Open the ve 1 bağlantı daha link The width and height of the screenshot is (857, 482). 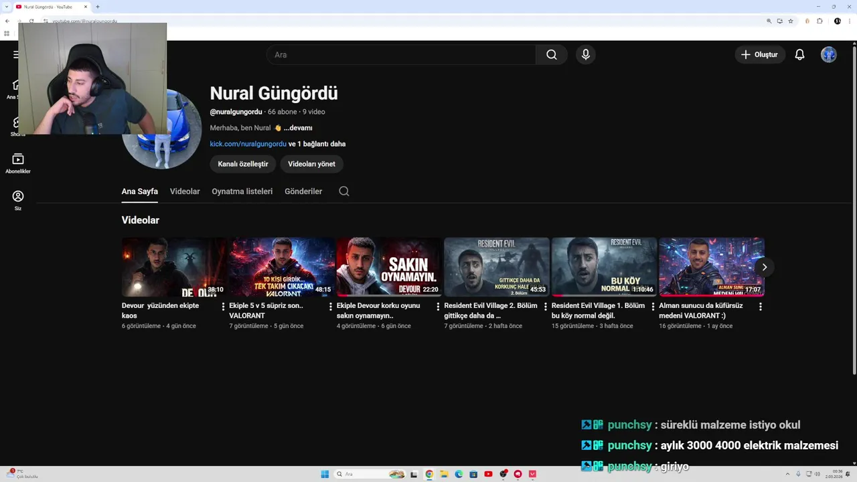coord(317,144)
